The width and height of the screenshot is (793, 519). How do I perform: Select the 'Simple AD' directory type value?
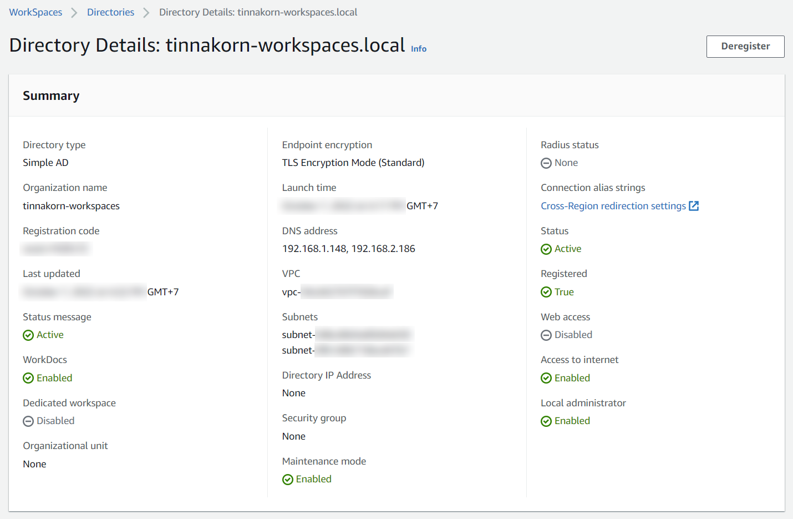pyautogui.click(x=45, y=163)
